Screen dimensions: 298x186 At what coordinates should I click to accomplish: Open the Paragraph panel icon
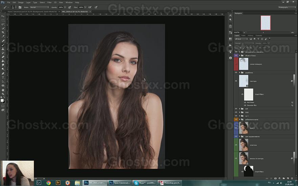click(230, 20)
